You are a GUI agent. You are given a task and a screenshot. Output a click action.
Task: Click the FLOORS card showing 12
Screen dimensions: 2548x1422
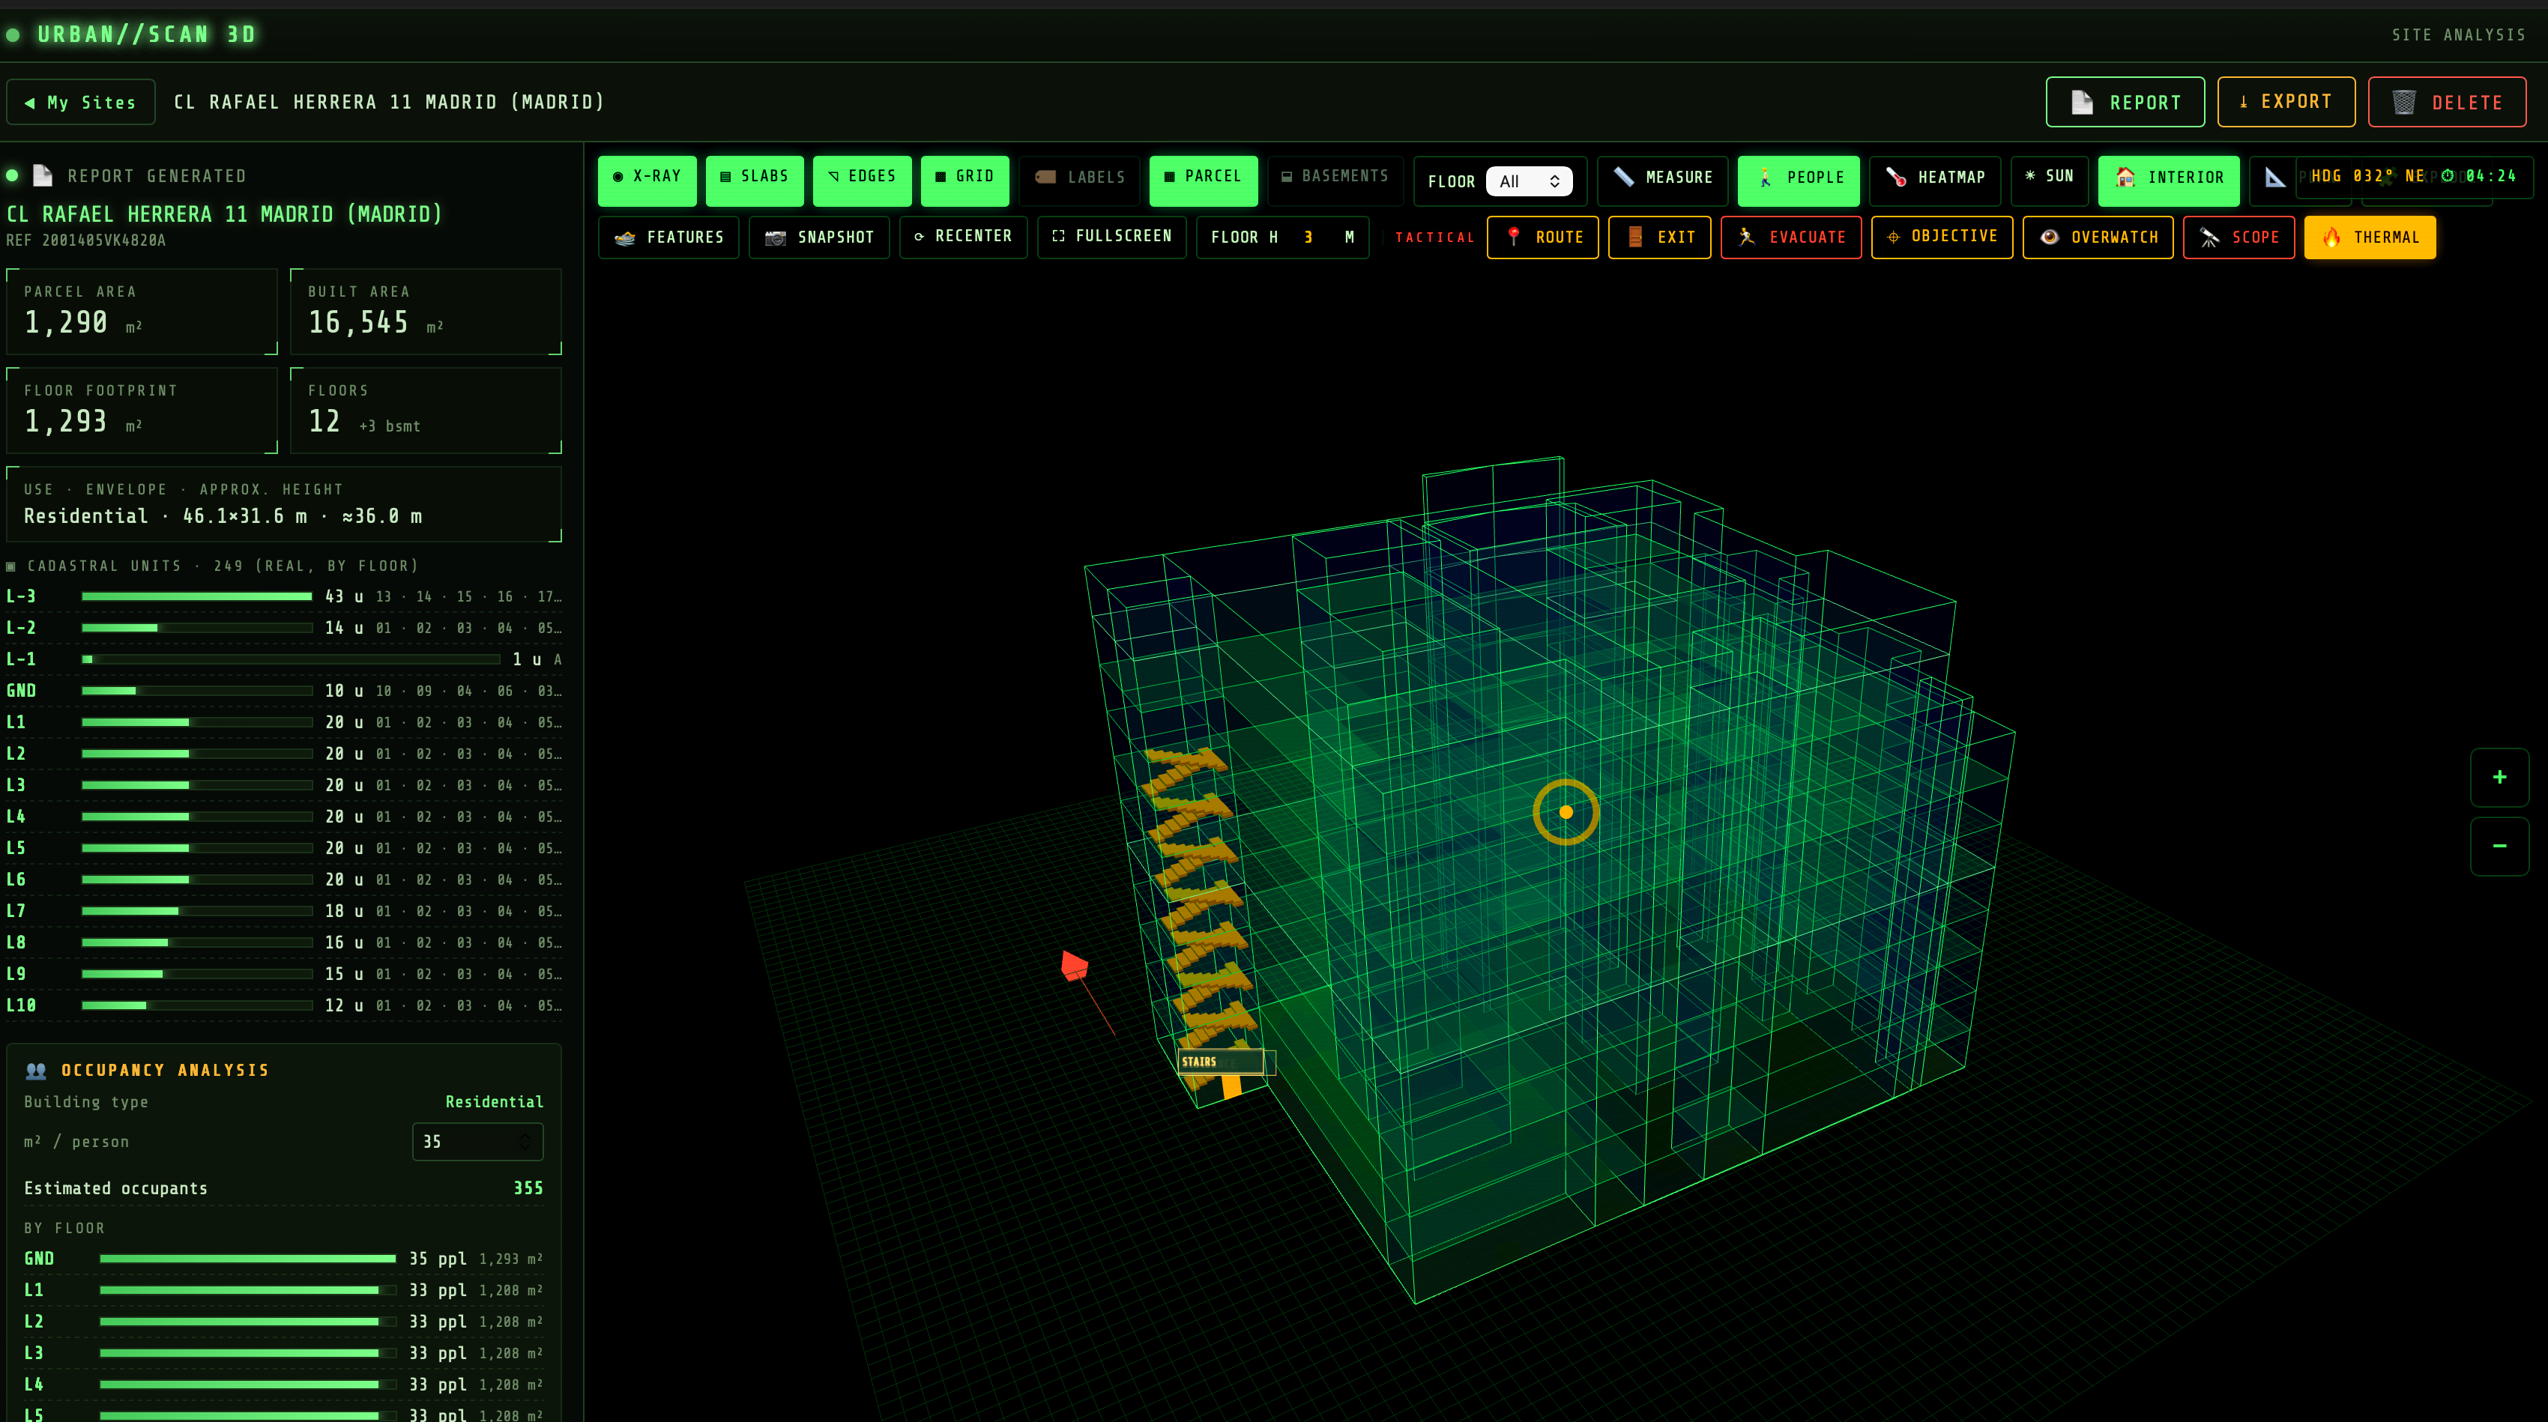pyautogui.click(x=426, y=411)
